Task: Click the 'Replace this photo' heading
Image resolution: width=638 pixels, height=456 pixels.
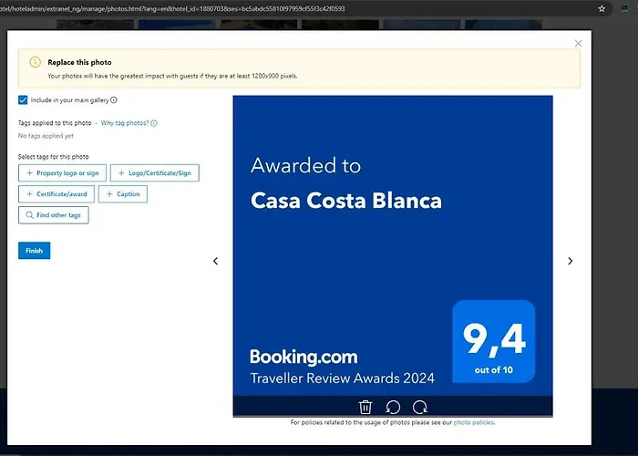Action: [x=79, y=62]
